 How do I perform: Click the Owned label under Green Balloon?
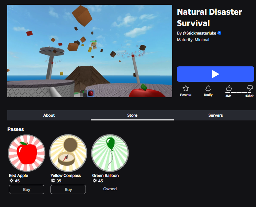110,189
